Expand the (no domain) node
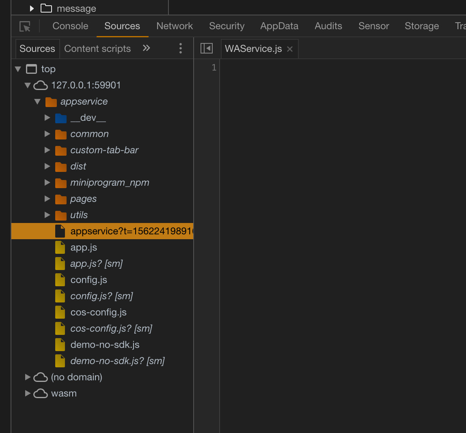Screen dimensions: 466x433 pyautogui.click(x=27, y=377)
